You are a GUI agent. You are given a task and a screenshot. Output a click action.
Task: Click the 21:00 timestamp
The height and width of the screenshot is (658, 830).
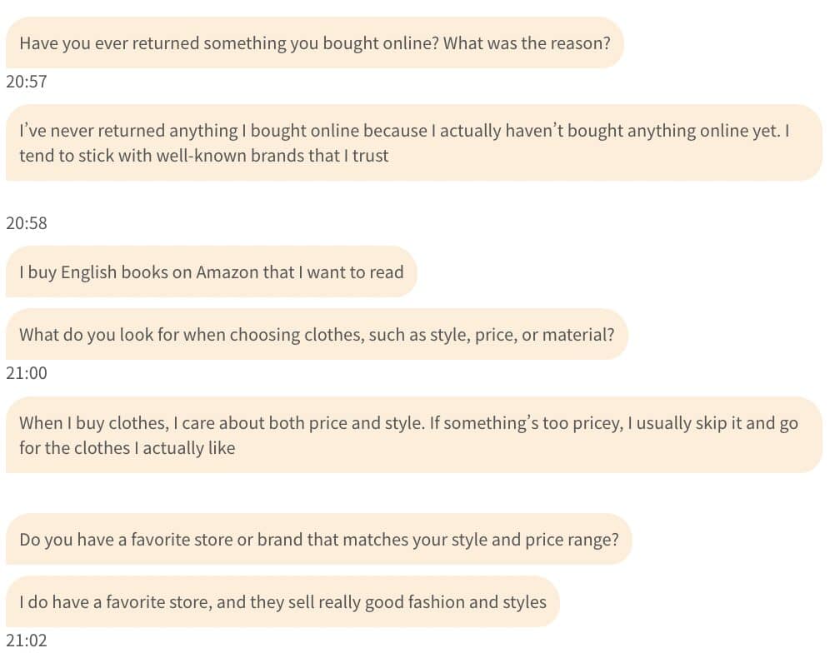tap(26, 373)
